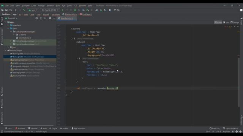Click the Save All toolbar icon
Viewport: 243px width, 136px height.
[x=6, y=10]
